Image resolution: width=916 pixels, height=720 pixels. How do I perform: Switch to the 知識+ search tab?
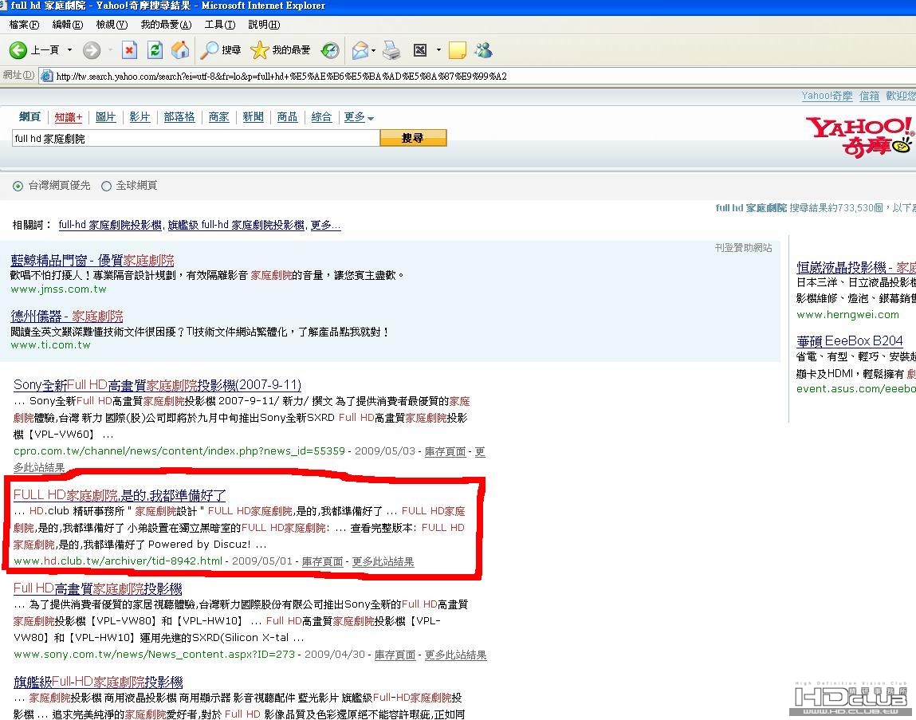click(x=69, y=117)
